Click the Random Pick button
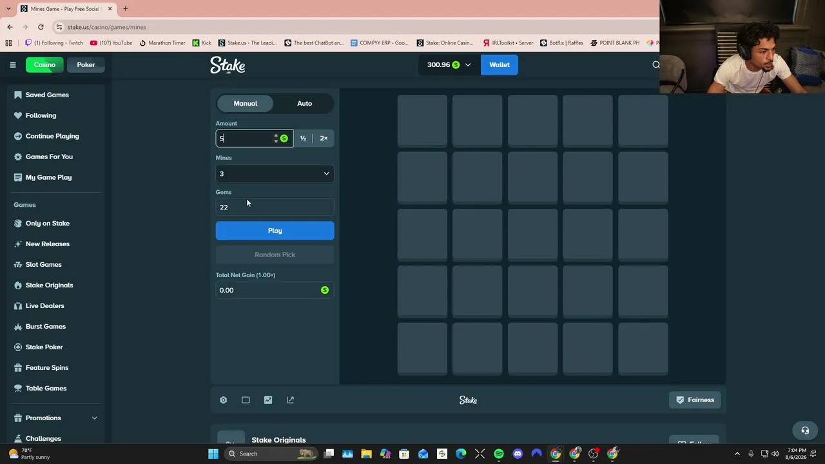The image size is (825, 464). [275, 255]
